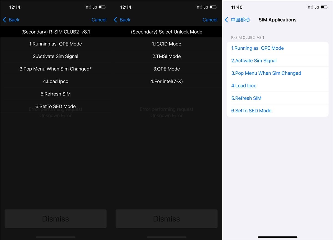Cancel the dark R-SIM CLUB2 v8.1 menu

(x=99, y=20)
